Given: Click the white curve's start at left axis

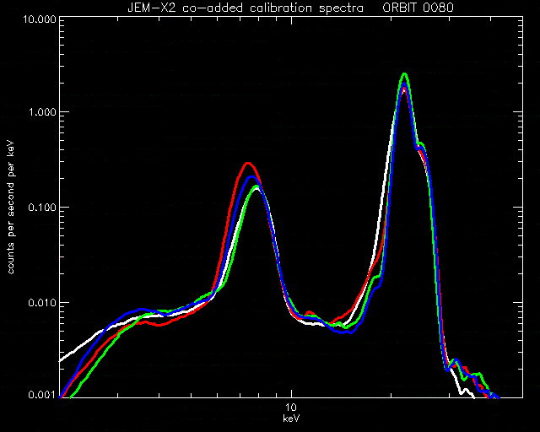Looking at the screenshot, I should (x=62, y=360).
